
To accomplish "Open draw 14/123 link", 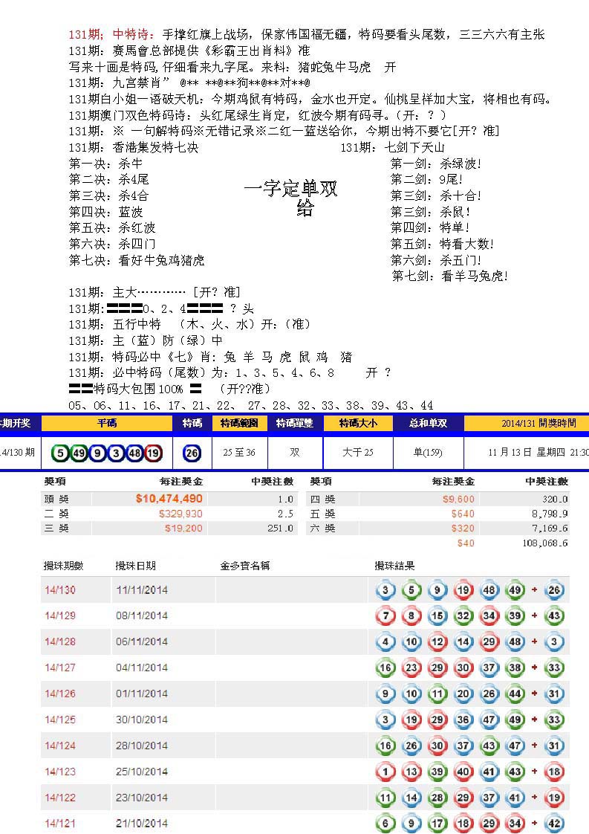I will 60,772.
